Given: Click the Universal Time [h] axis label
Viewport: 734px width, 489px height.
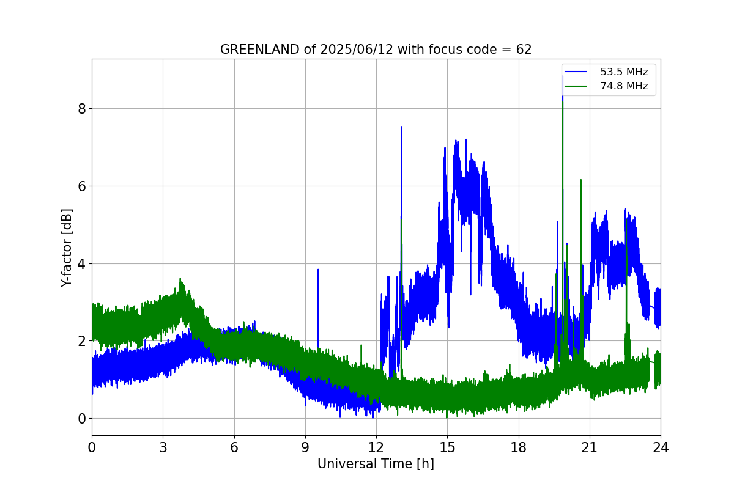Looking at the screenshot, I should (x=376, y=464).
